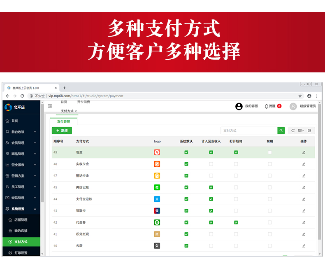Select the 支付管理 tab
The width and height of the screenshot is (325, 257).
(63, 121)
